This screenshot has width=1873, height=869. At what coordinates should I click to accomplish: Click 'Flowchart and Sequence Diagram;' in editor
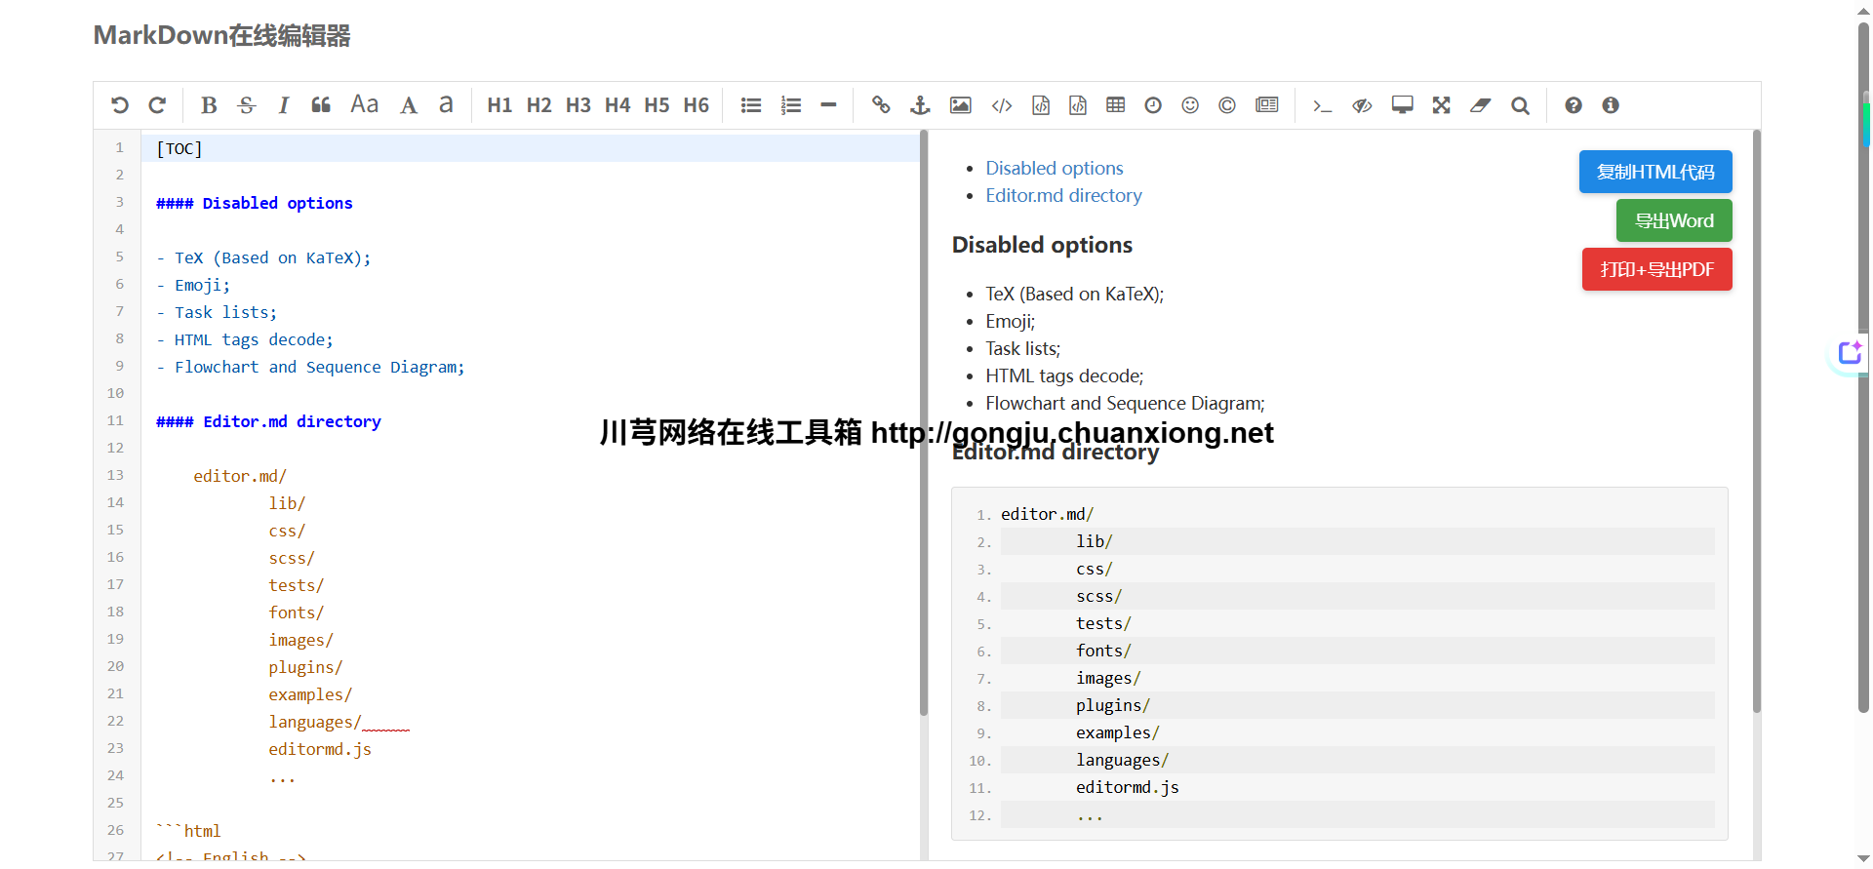(320, 367)
